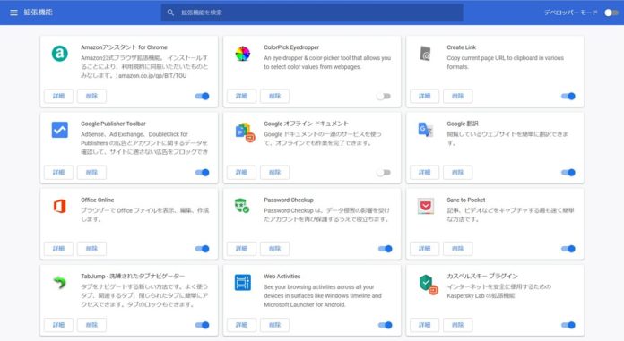Click the Google Offline Docs icon
Screen dimensions: 624x341
tap(245, 132)
